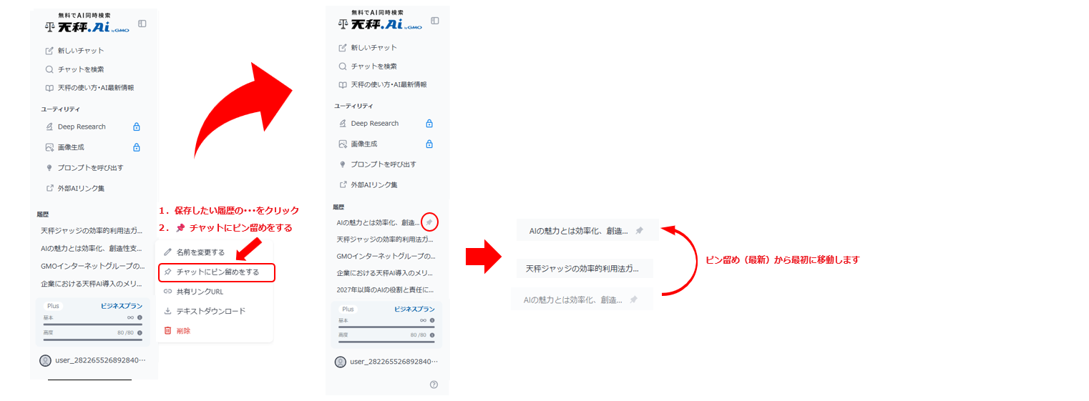Viewport: 1089px width, 401px height.
Task: Click the lock icon beside Deep Research in right sidebar
Action: tap(429, 123)
